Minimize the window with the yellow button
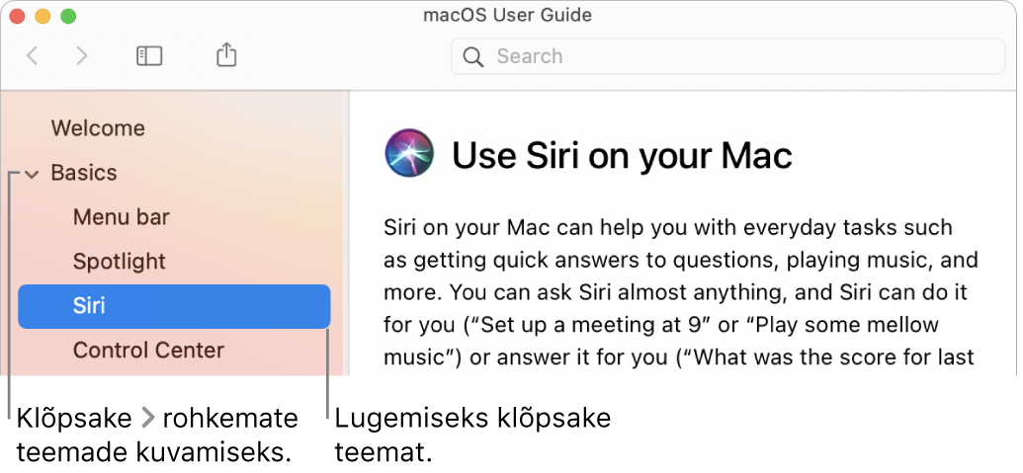1023x473 pixels. pyautogui.click(x=43, y=17)
